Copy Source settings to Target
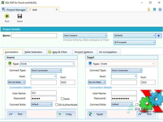The image size is (163, 122). click(66, 114)
